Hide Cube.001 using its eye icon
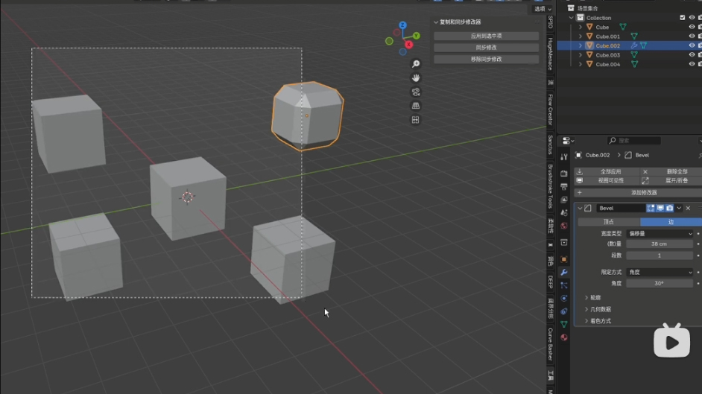The height and width of the screenshot is (394, 702). (x=692, y=36)
